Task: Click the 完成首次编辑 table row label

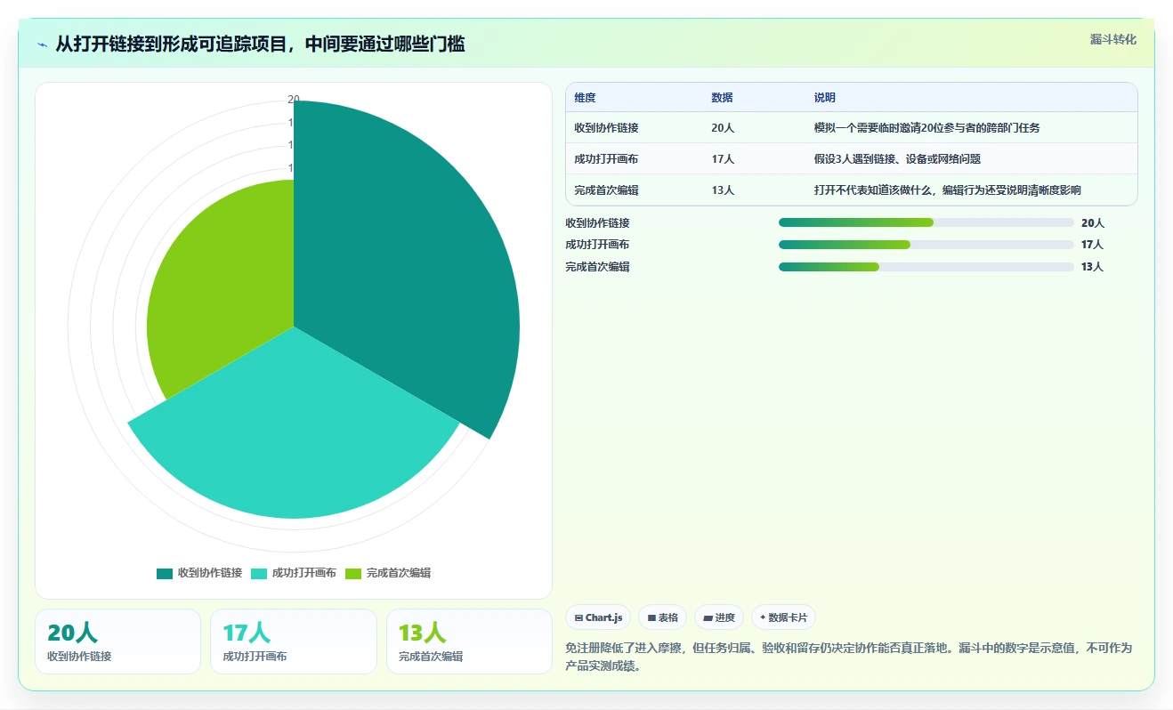Action: (606, 190)
